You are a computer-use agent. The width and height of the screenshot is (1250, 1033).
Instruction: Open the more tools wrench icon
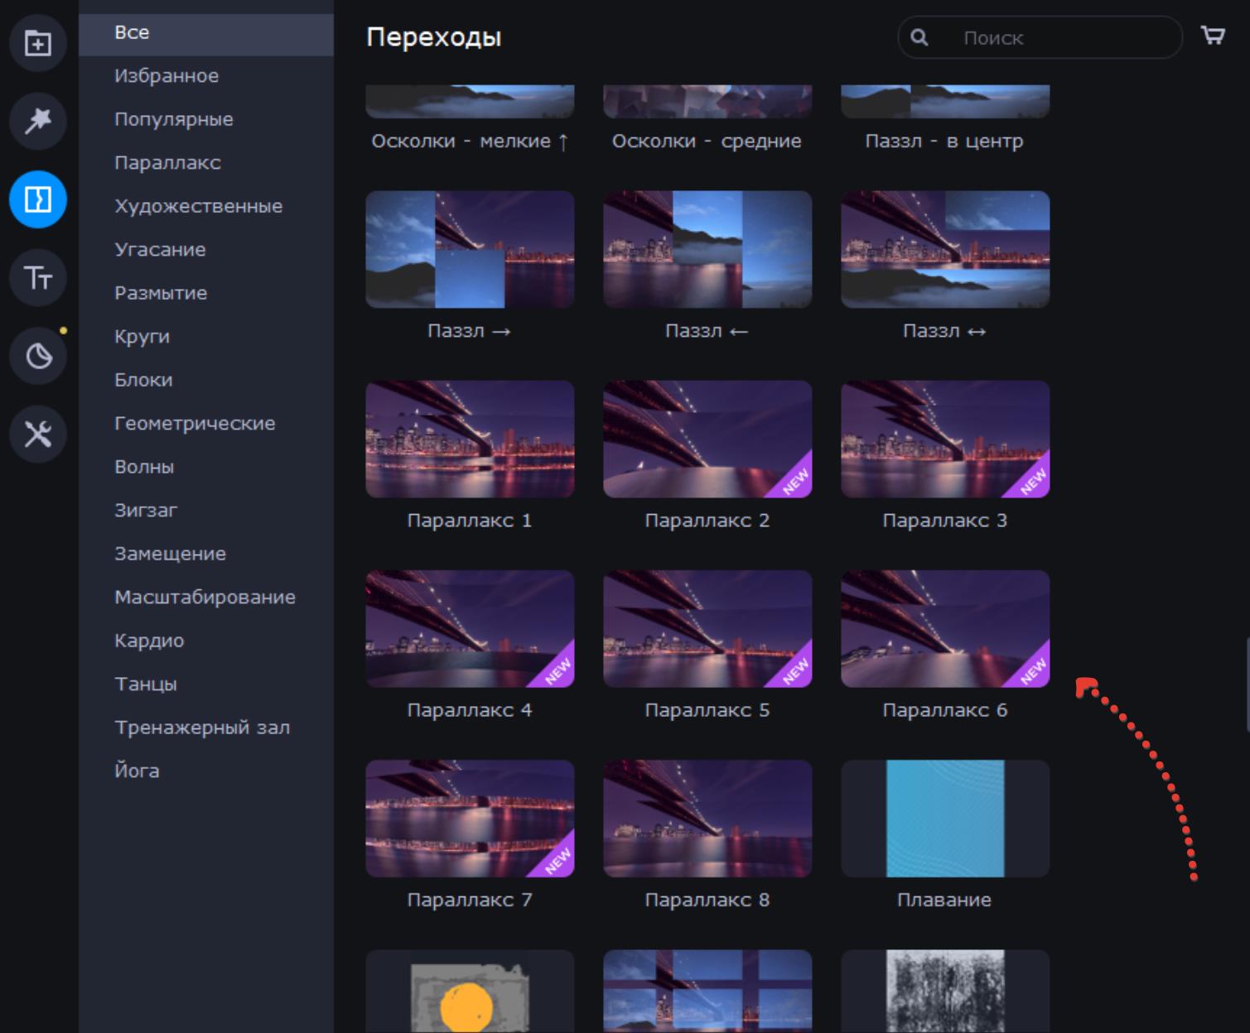tap(38, 434)
